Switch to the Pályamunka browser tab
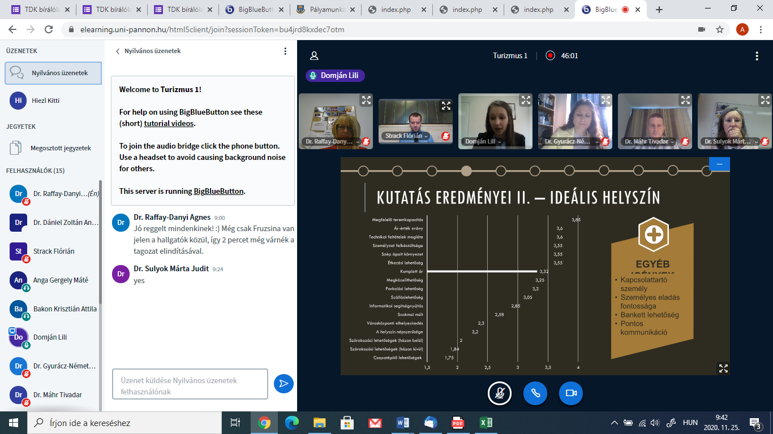Image resolution: width=773 pixels, height=434 pixels. click(327, 10)
